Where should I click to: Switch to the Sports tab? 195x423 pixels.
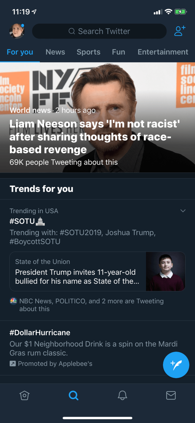(88, 52)
